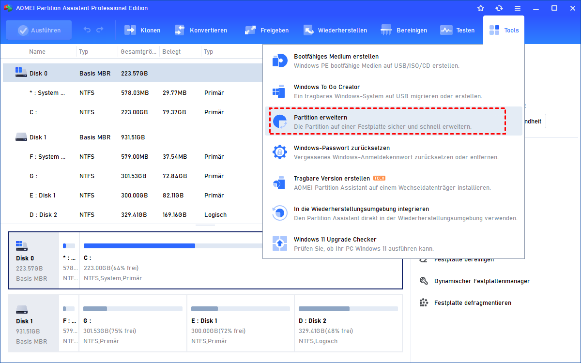Select the Disk 1 row in list
581x363 pixels.
tap(38, 137)
